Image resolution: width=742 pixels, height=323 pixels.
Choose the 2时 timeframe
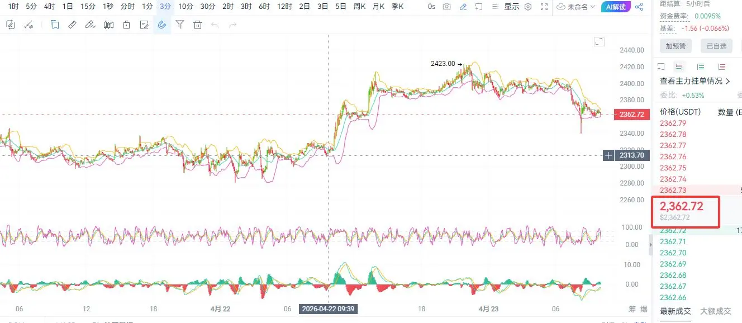tap(228, 7)
